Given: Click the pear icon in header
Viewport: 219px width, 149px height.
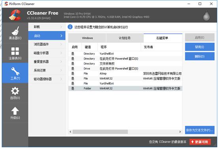Looking at the screenshot, I should (x=206, y=16).
